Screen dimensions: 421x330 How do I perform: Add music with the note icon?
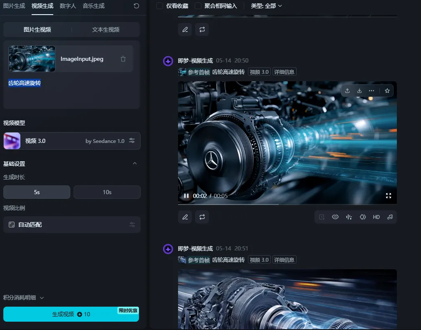(x=390, y=217)
